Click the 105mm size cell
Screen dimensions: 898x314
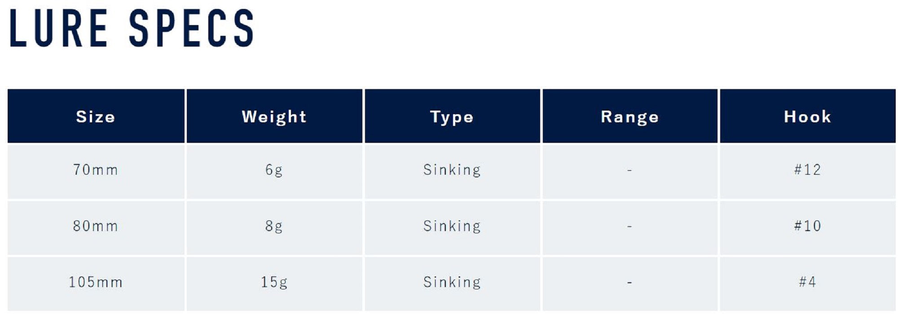96,282
